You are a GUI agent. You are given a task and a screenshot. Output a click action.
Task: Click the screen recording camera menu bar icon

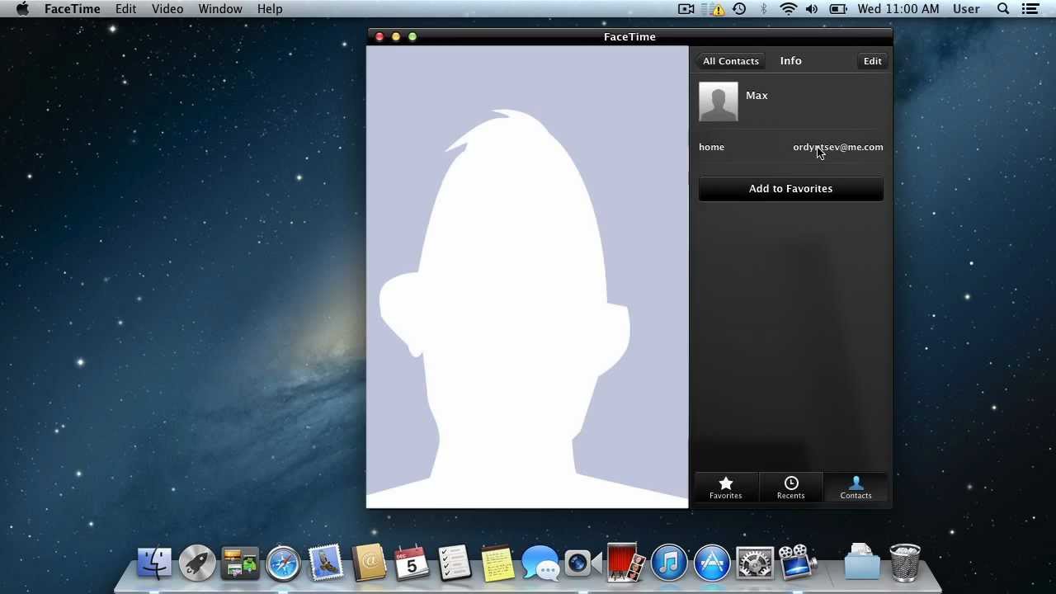click(x=686, y=9)
